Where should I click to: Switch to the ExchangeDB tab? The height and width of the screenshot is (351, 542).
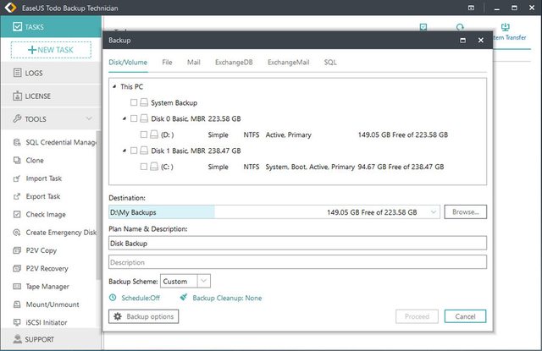click(233, 63)
